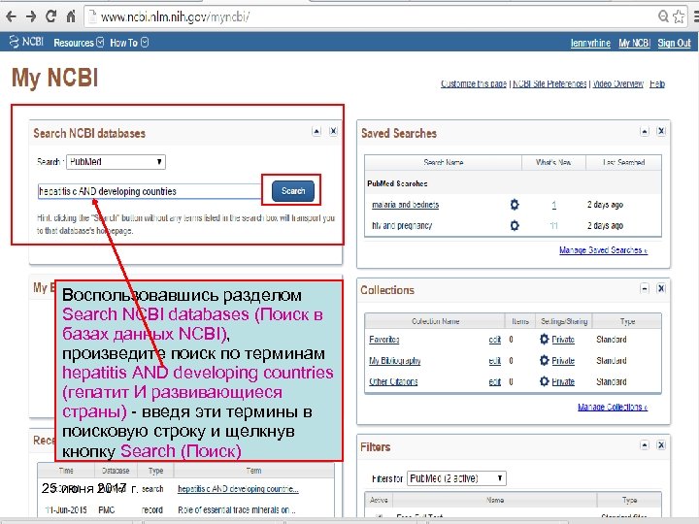Open the My NCBI header link
This screenshot has height=524, width=699.
[x=634, y=43]
